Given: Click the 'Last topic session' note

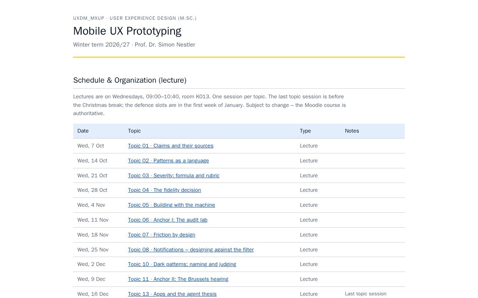Looking at the screenshot, I should pos(366,294).
